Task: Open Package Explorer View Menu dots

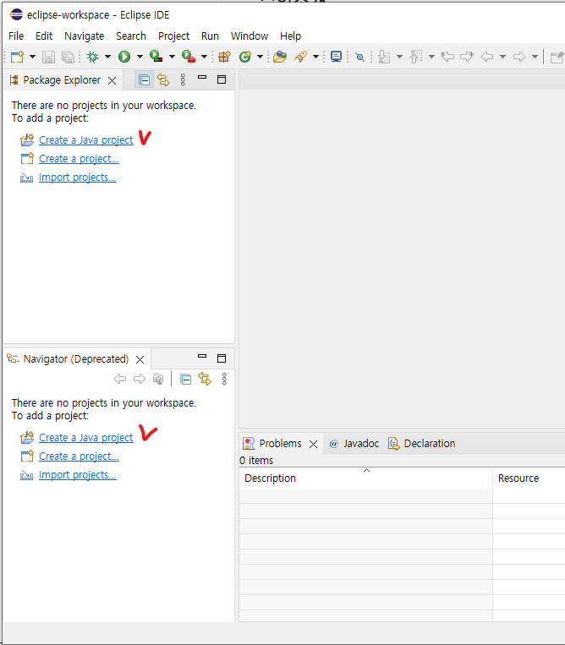Action: 184,79
